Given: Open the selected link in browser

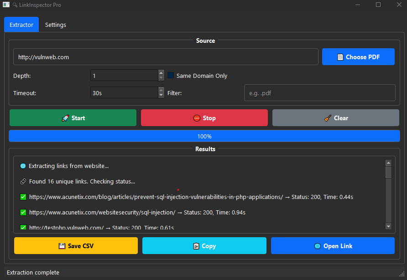Looking at the screenshot, I should pyautogui.click(x=333, y=245).
